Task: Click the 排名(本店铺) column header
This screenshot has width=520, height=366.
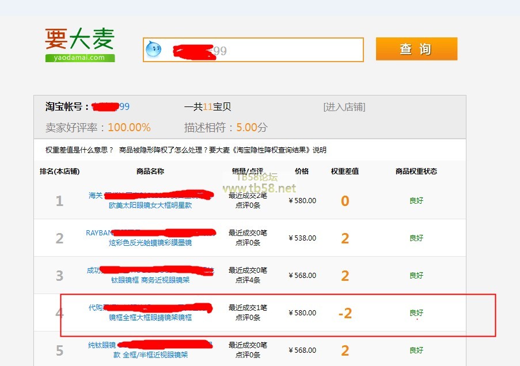Action: (x=60, y=171)
